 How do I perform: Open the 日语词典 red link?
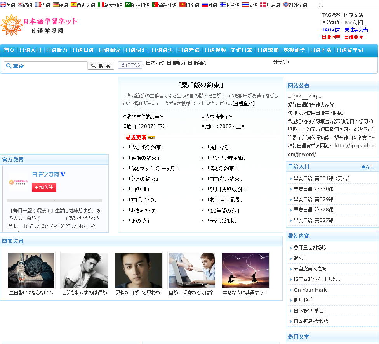point(331,37)
